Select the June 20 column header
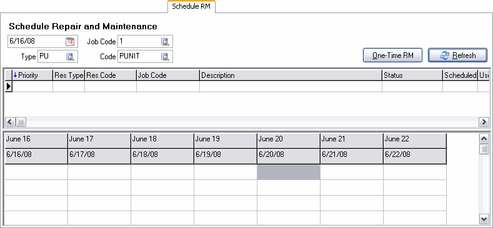The image size is (493, 228). tap(289, 141)
